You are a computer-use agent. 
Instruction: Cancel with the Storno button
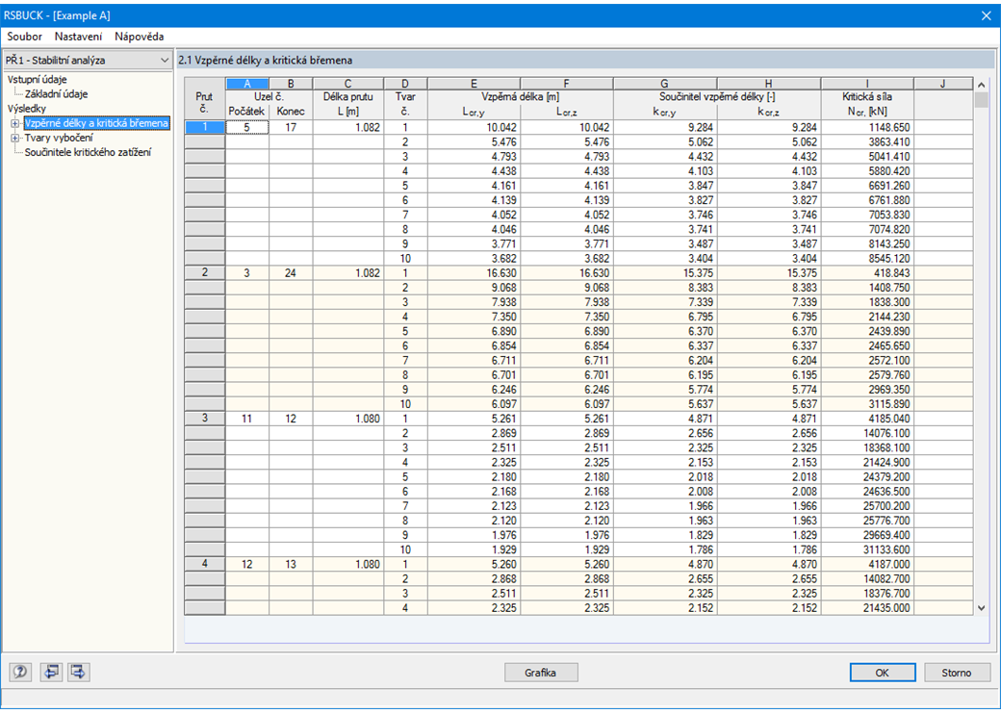tap(957, 673)
